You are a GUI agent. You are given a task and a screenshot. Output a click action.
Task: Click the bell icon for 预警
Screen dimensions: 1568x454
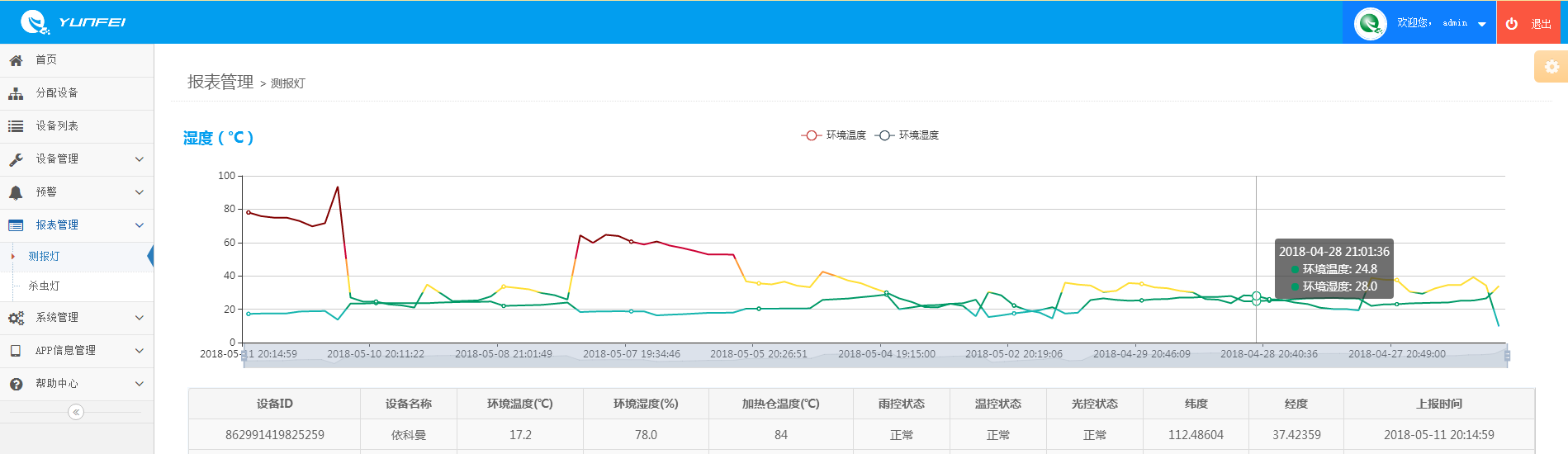[x=16, y=192]
